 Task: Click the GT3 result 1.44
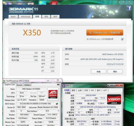[53, 60]
